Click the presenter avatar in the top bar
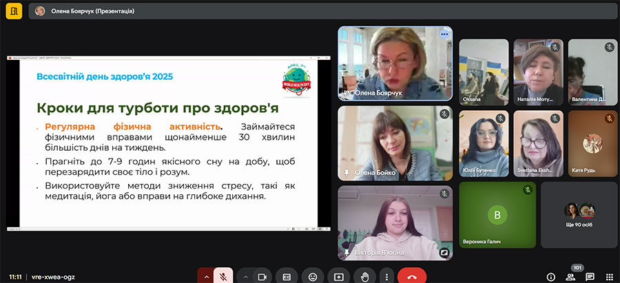 click(40, 11)
